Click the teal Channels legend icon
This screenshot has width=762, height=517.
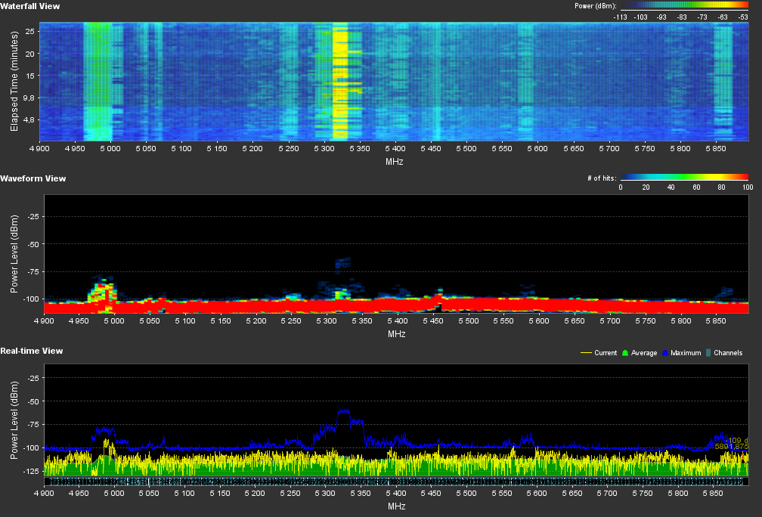pos(708,353)
